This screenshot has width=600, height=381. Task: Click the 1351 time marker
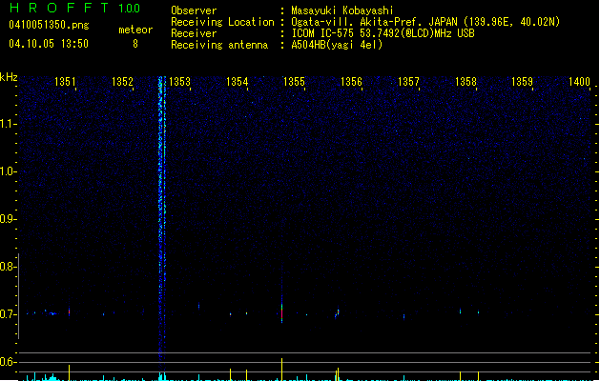tap(65, 81)
